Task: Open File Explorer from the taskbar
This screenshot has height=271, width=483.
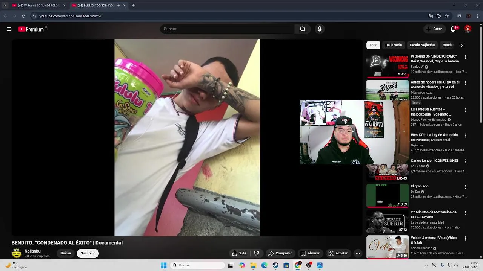Action: coord(253,265)
